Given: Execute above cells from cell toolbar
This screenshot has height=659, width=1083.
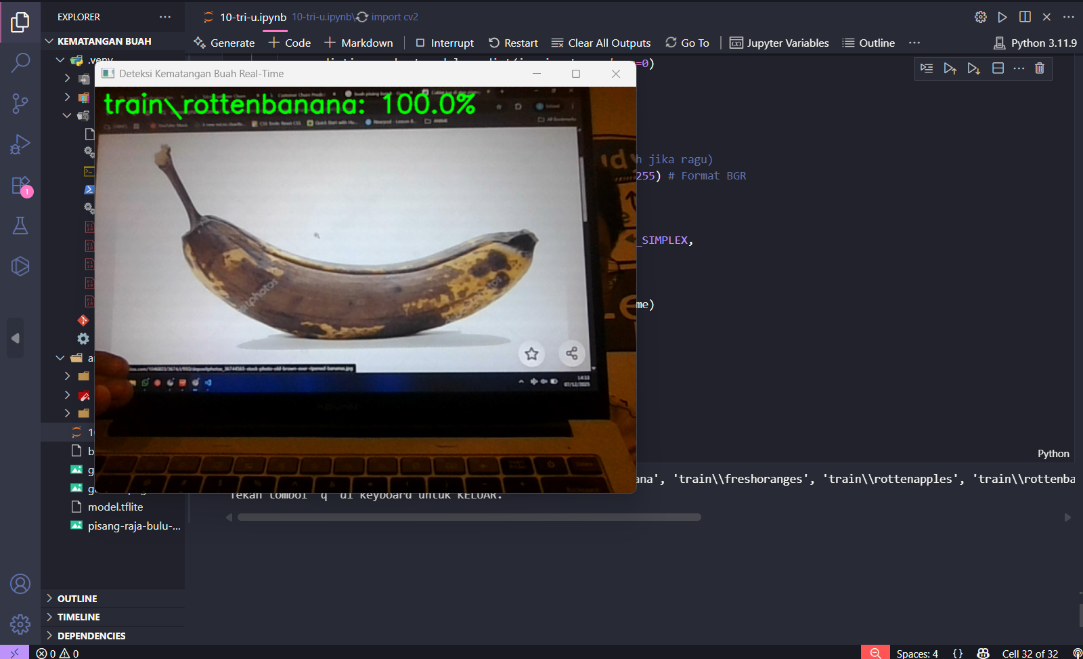Looking at the screenshot, I should [950, 68].
